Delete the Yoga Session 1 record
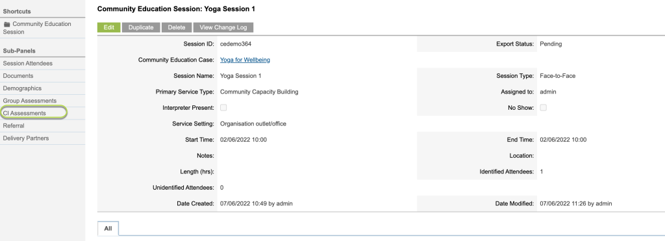The height and width of the screenshot is (241, 665). (x=177, y=27)
